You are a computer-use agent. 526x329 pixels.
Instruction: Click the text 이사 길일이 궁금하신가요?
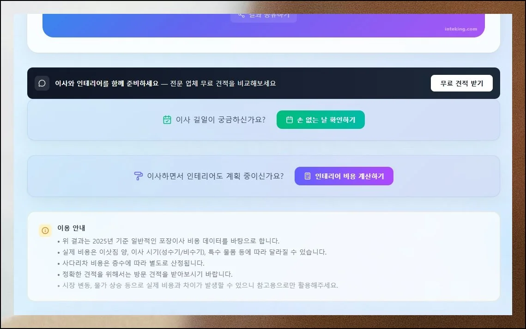[x=220, y=120]
